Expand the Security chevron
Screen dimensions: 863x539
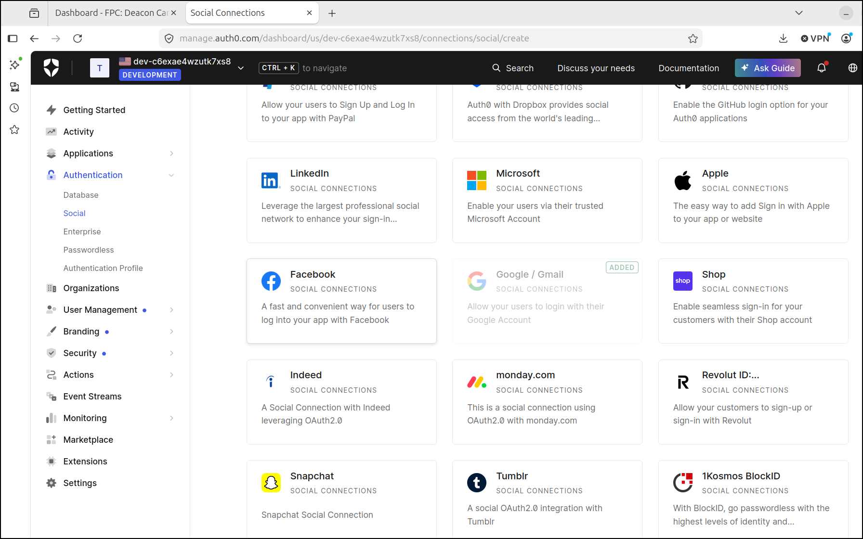point(171,353)
